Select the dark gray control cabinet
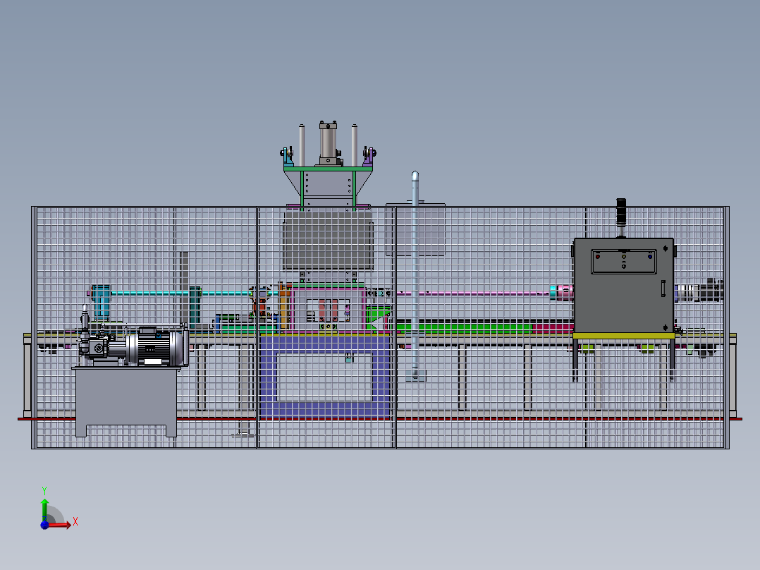The image size is (760, 570). (623, 285)
